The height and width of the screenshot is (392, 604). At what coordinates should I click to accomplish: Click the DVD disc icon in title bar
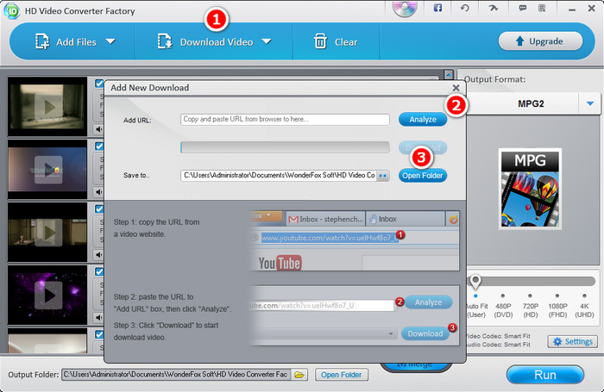point(405,8)
